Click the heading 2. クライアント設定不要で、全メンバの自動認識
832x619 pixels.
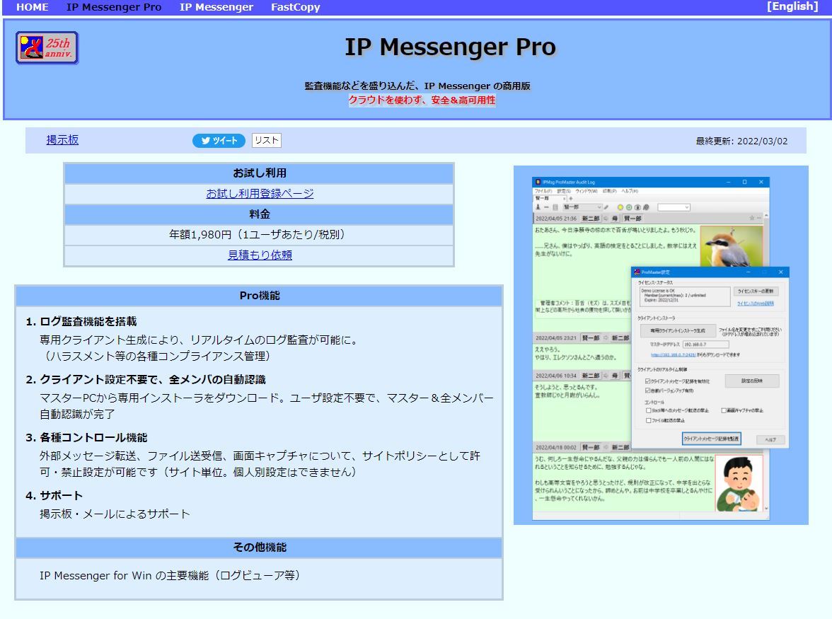[x=146, y=379]
